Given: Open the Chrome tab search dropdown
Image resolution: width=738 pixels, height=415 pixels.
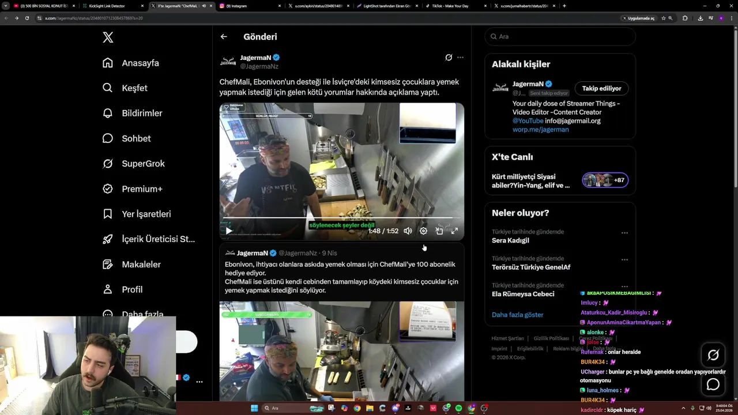Looking at the screenshot, I should (x=5, y=6).
